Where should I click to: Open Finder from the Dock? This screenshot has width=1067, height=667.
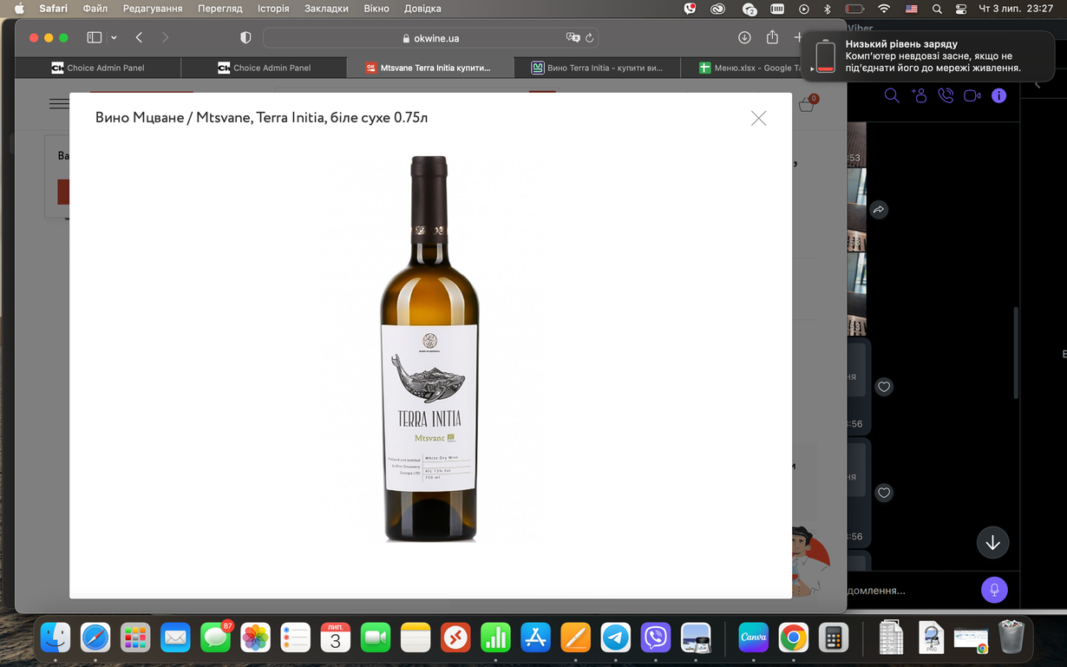point(56,638)
